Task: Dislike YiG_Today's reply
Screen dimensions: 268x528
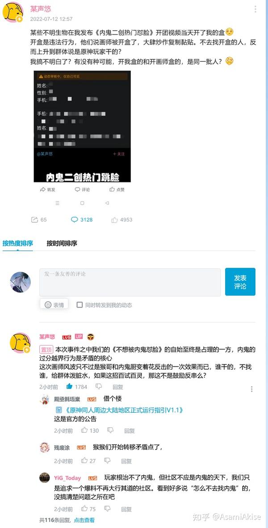Action: tap(107, 509)
